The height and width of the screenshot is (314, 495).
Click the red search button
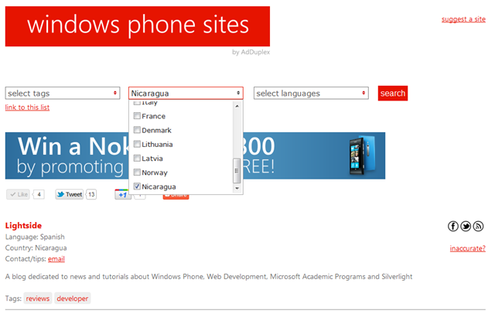pos(393,93)
